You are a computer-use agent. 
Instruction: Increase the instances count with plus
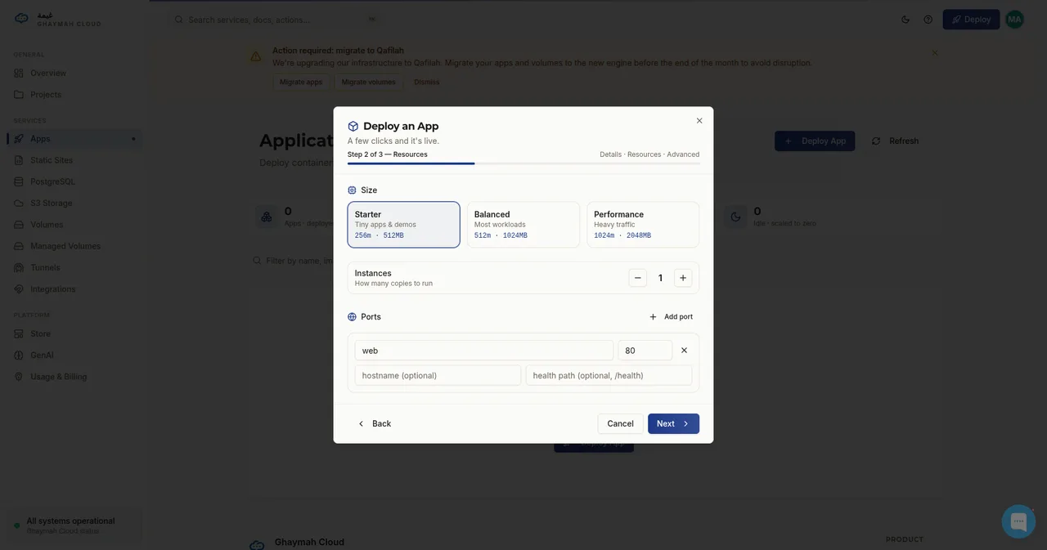tap(683, 278)
